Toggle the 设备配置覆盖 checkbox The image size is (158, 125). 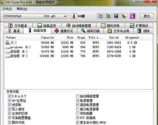[9, 118]
